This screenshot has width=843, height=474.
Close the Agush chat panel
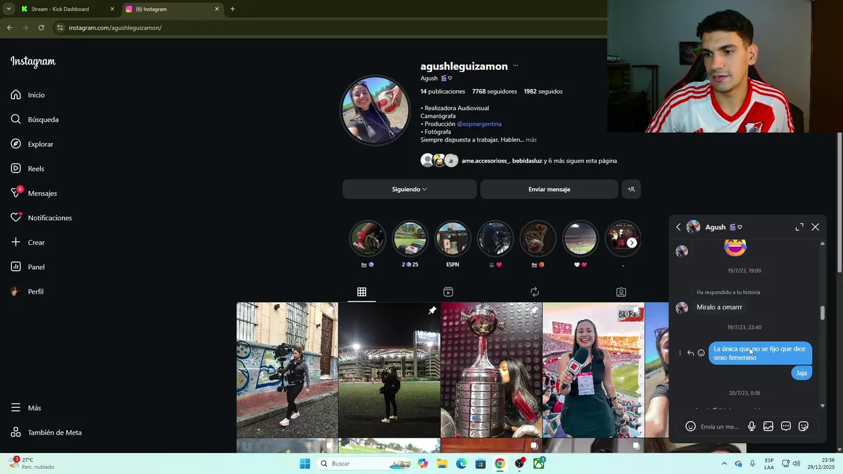(815, 227)
